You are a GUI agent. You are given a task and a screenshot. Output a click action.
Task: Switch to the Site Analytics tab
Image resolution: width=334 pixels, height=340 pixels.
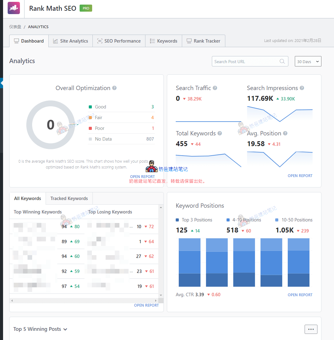[x=70, y=41]
